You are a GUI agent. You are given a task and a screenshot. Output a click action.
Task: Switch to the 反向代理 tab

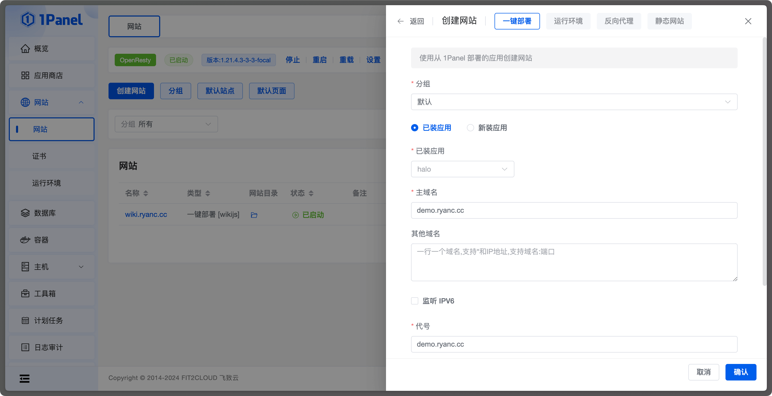[x=619, y=21]
